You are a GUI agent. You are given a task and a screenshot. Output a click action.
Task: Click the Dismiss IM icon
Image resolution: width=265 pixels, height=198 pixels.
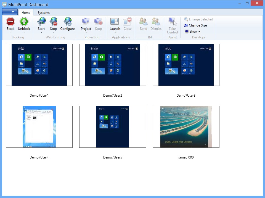coord(156,22)
